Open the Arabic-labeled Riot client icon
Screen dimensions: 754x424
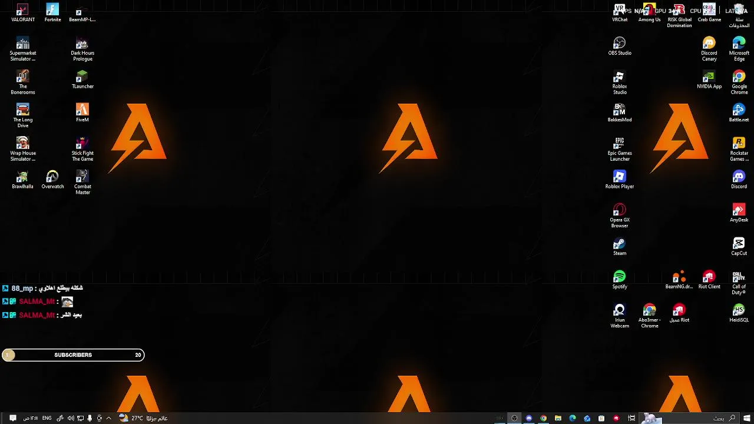(x=679, y=313)
